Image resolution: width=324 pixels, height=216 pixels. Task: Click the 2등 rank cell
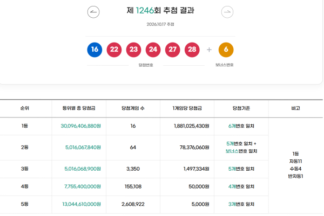(25, 148)
